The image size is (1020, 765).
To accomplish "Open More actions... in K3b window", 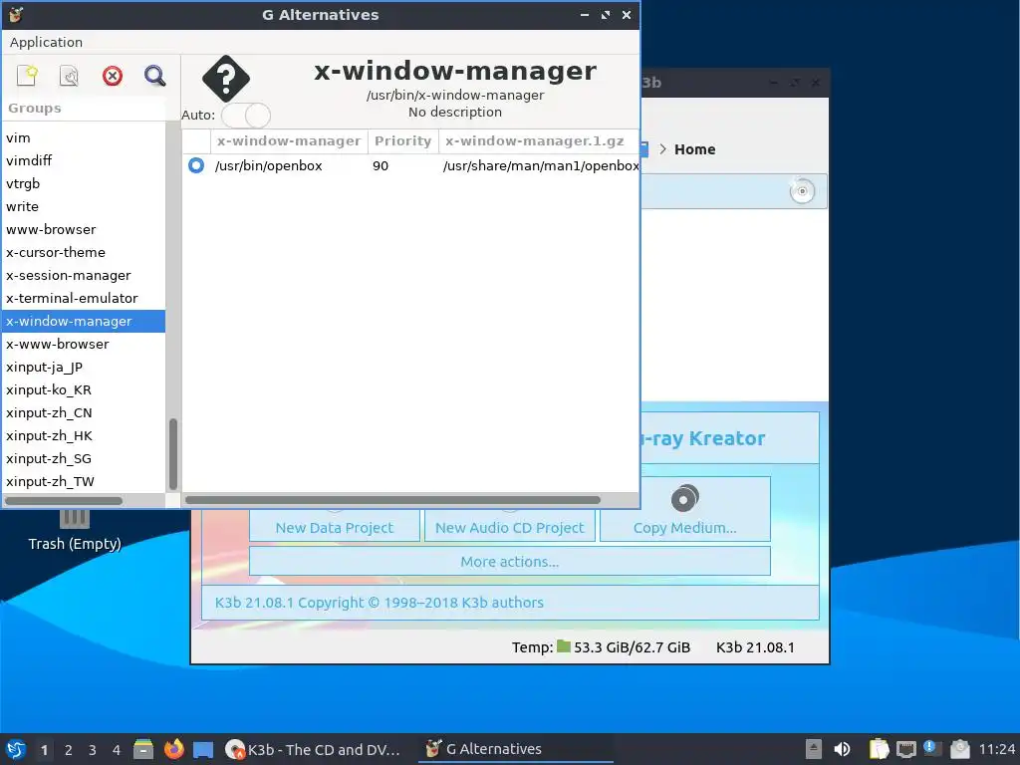I will (x=509, y=562).
